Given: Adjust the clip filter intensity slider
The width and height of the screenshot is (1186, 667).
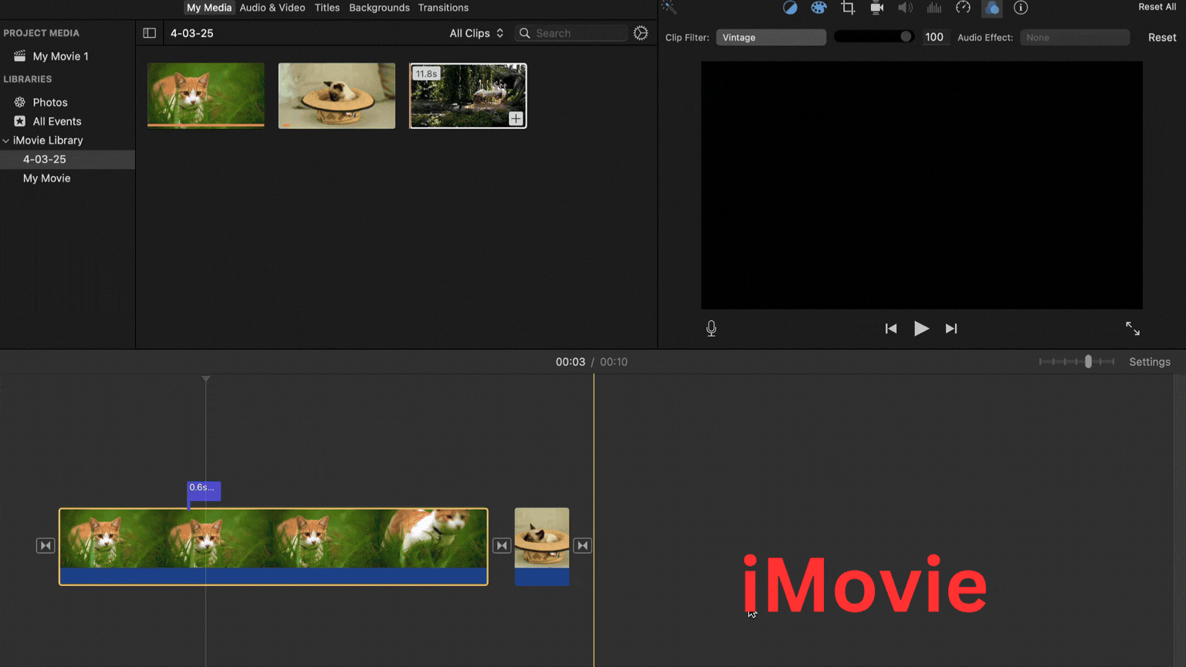Looking at the screenshot, I should [x=874, y=37].
